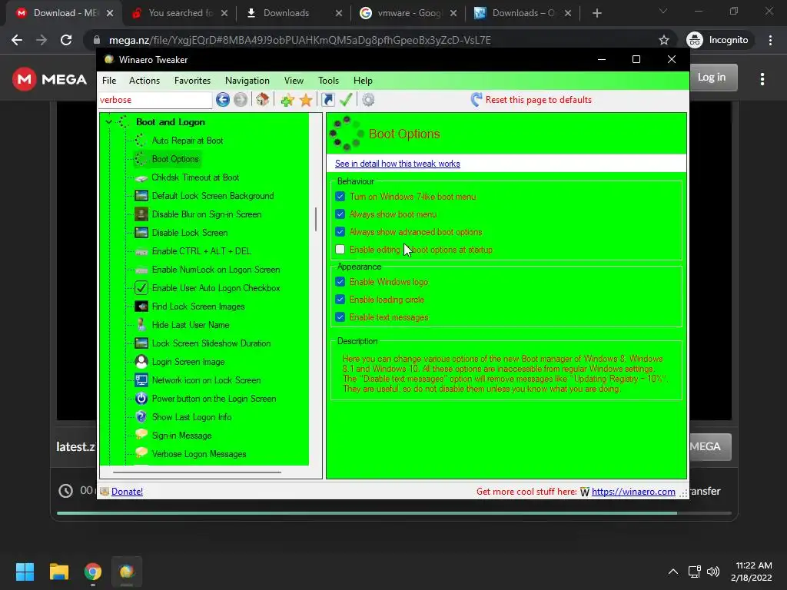Viewport: 787px width, 590px height.
Task: Click Winaero Tweaker taskbar icon
Action: (x=127, y=572)
